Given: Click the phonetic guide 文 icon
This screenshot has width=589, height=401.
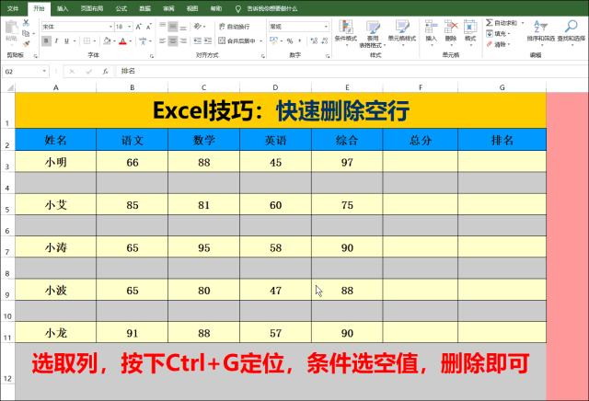Looking at the screenshot, I should [143, 40].
